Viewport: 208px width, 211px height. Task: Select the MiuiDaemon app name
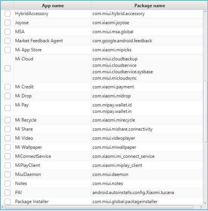click(28, 174)
